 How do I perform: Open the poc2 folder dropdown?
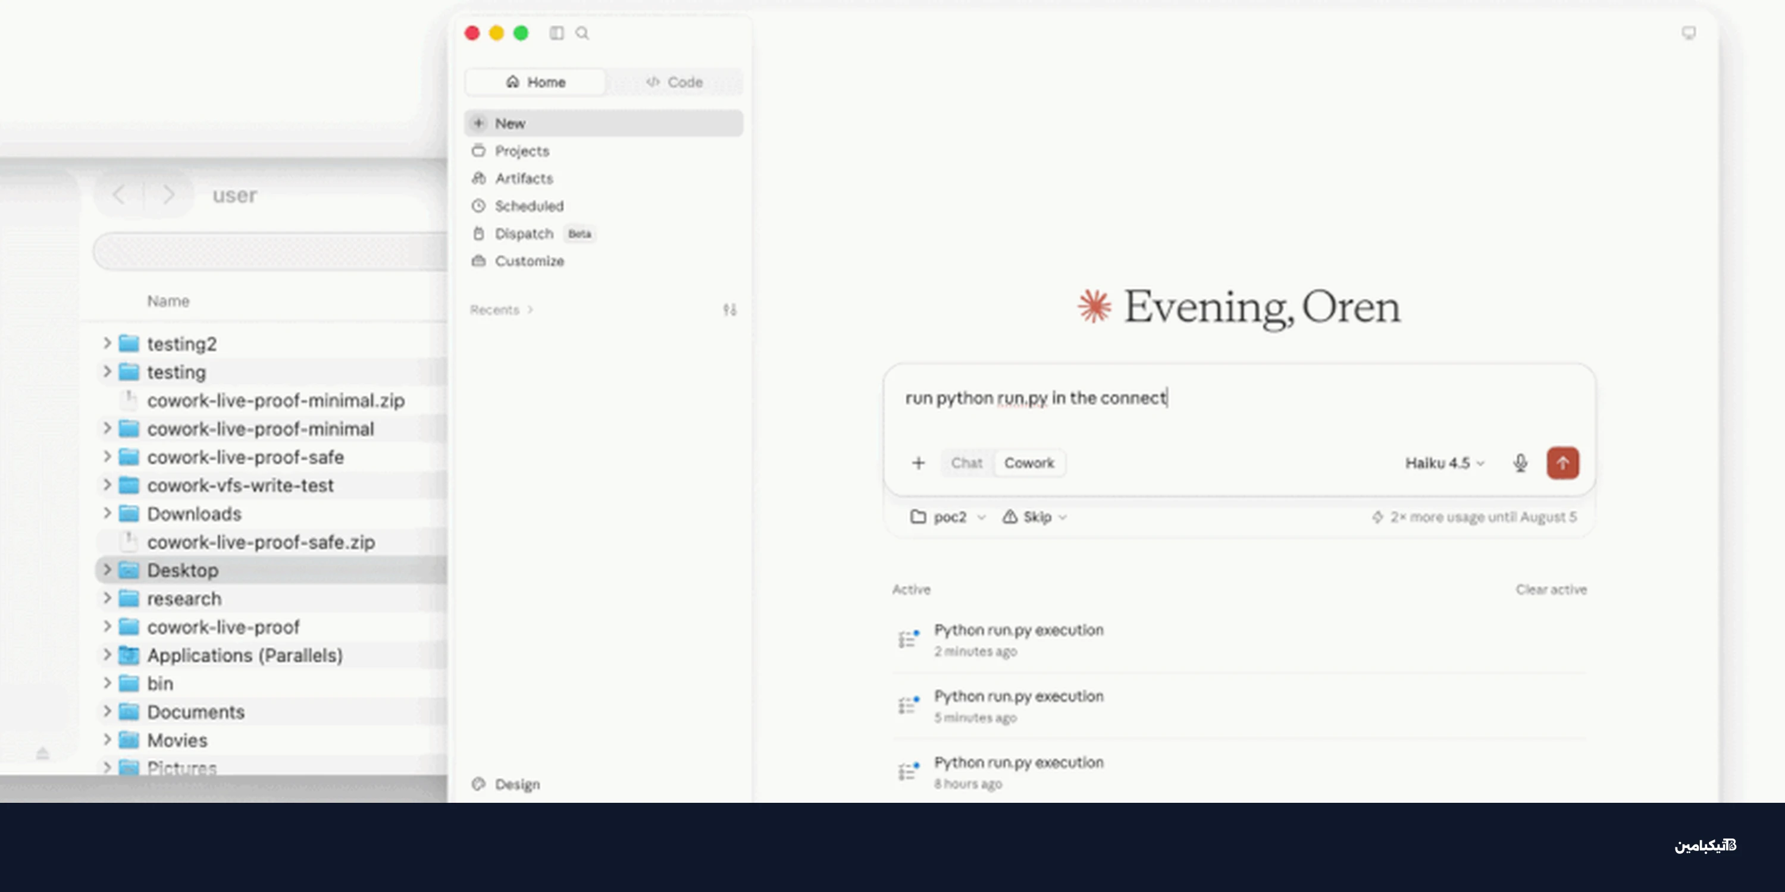[947, 517]
